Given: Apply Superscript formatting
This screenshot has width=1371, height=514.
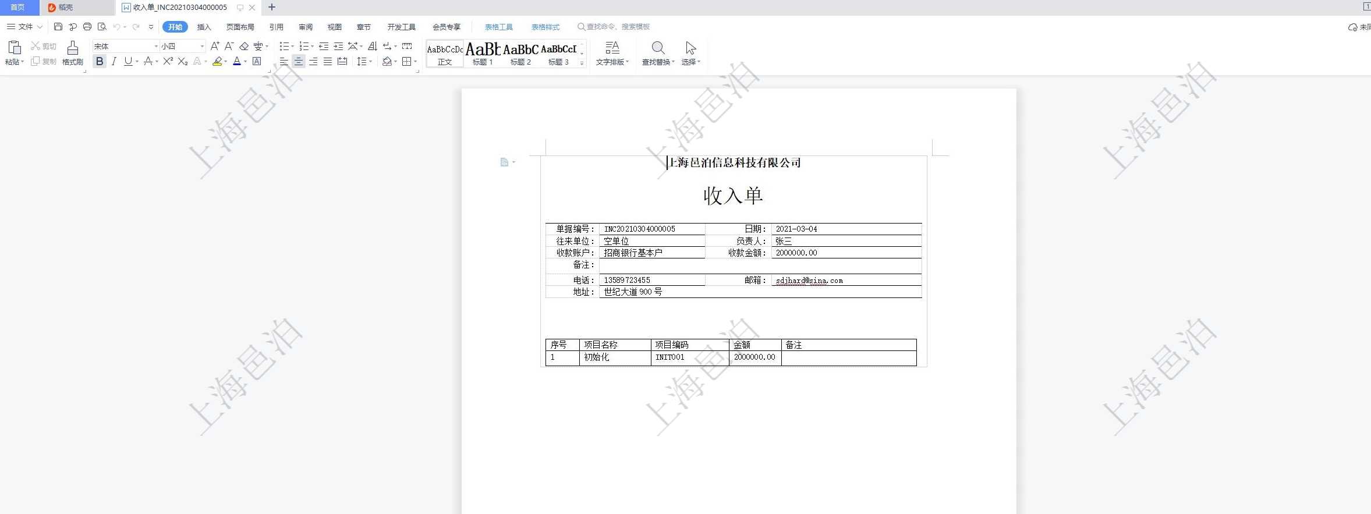Looking at the screenshot, I should point(168,61).
